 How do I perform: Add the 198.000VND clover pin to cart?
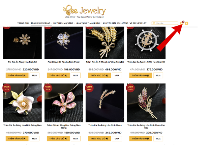coord(58,75)
